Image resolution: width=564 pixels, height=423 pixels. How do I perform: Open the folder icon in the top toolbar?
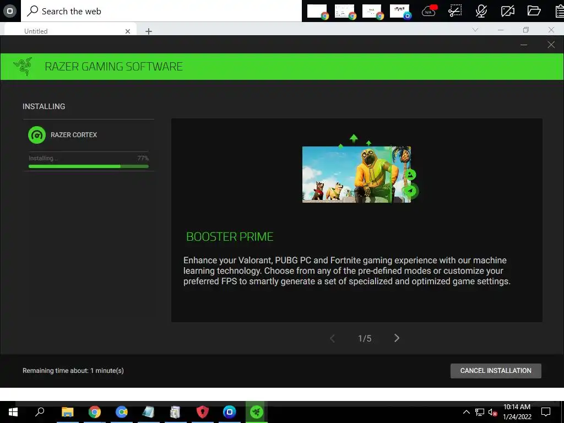(x=534, y=11)
